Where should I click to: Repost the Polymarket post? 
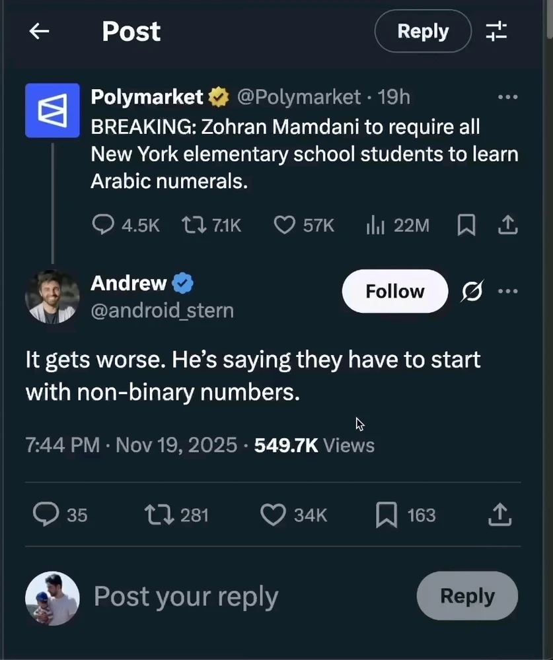192,226
